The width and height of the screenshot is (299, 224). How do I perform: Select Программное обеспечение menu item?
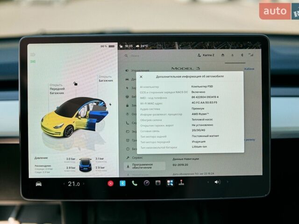[144, 166]
